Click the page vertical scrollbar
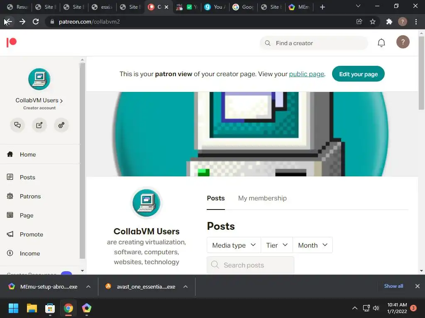Image resolution: width=425 pixels, height=318 pixels. pyautogui.click(x=421, y=73)
